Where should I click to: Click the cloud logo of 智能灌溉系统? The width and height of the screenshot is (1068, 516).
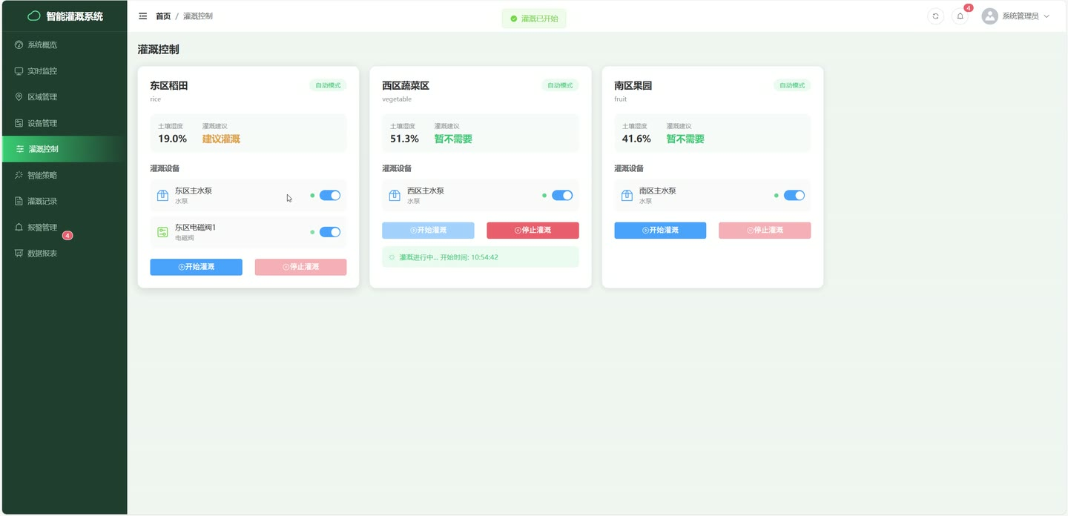34,16
